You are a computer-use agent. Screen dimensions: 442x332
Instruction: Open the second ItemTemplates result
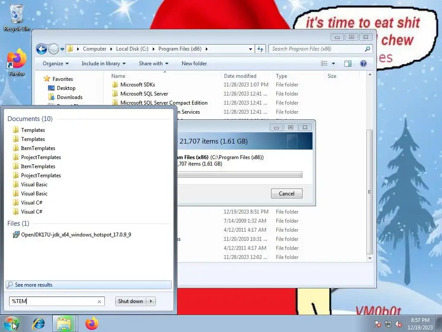click(38, 166)
